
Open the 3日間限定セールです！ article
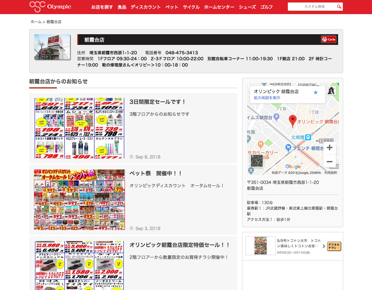point(158,102)
